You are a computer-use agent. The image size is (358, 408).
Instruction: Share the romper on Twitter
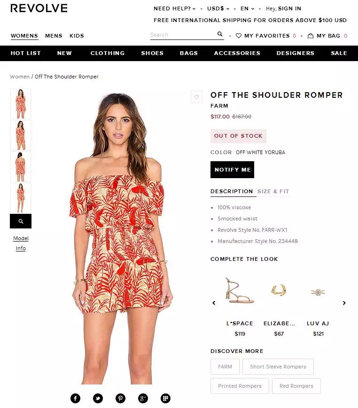(x=98, y=398)
